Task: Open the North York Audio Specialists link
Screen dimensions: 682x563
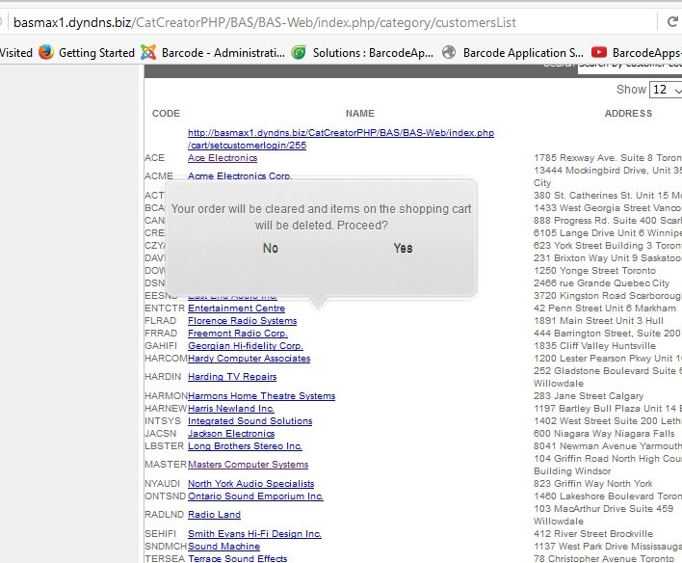Action: (x=250, y=484)
